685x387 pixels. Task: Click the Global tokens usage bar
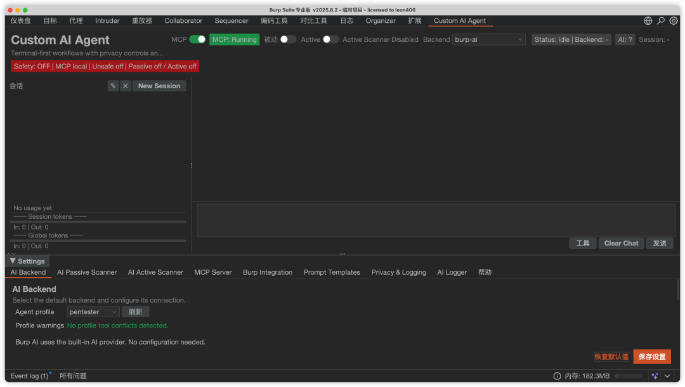pyautogui.click(x=99, y=240)
